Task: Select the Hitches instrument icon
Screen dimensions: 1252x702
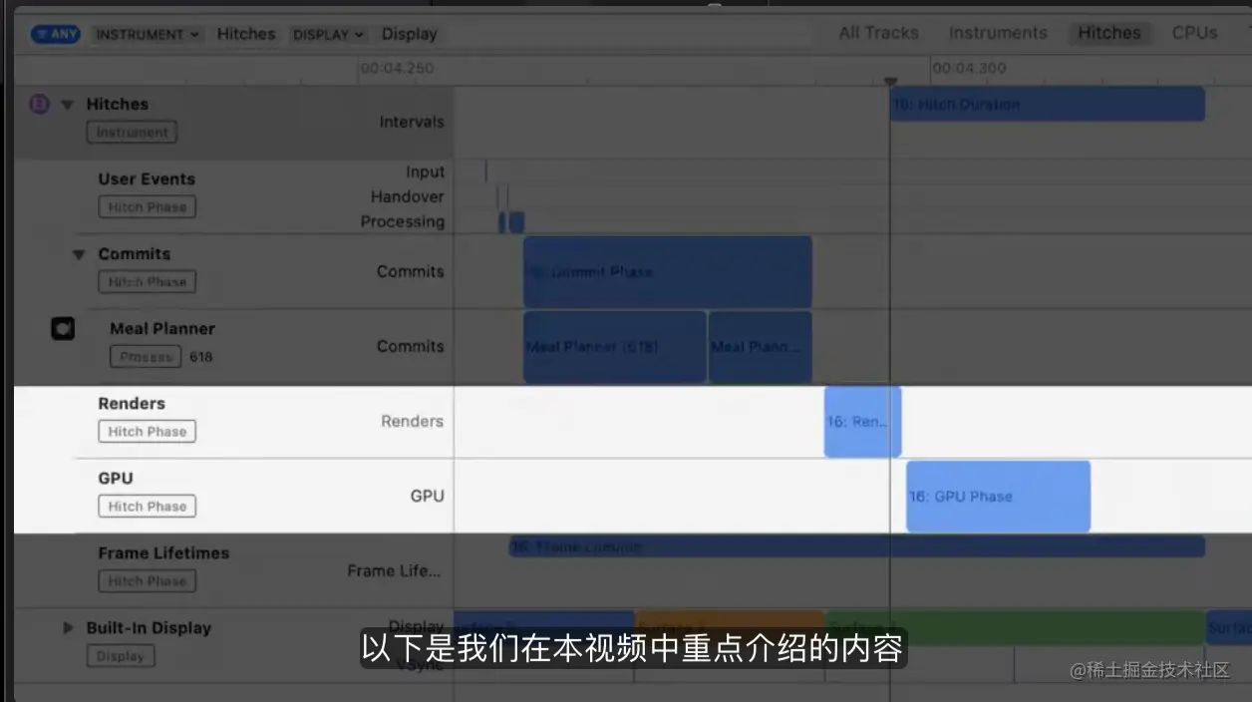Action: click(x=39, y=104)
